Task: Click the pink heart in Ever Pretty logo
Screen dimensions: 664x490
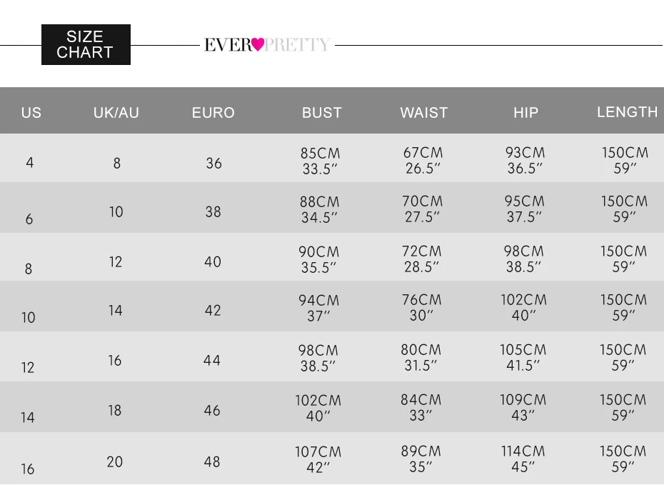Action: 258,45
